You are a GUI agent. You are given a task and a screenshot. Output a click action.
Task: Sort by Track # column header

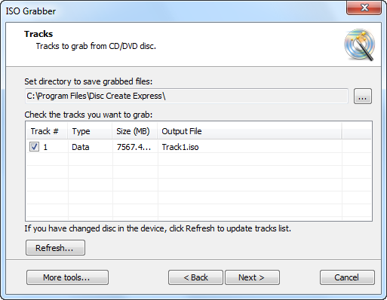coord(47,131)
